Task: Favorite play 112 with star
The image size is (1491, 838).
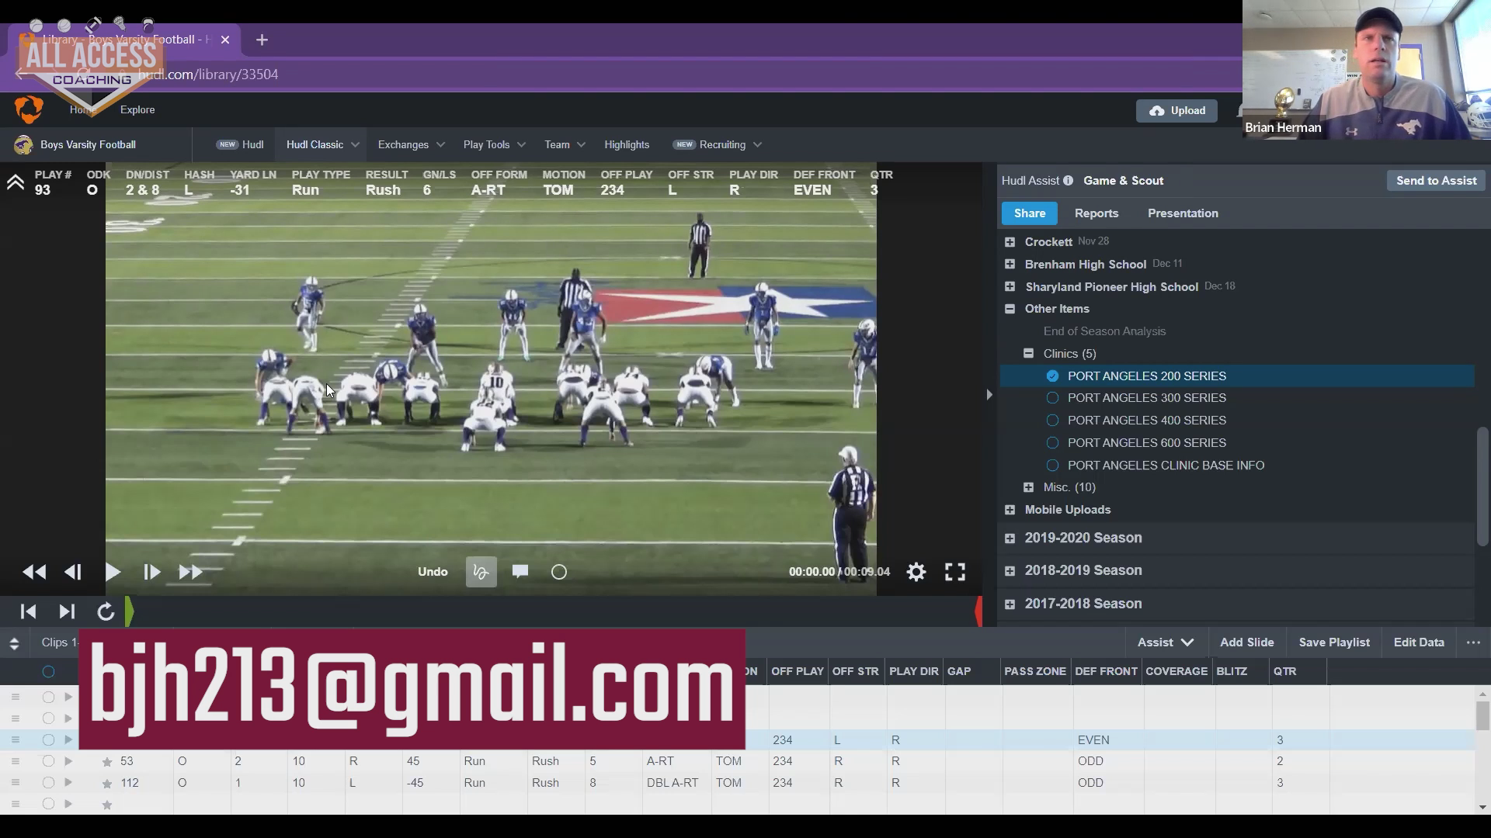Action: [107, 784]
